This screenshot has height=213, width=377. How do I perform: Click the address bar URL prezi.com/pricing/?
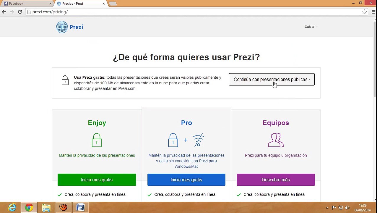[x=50, y=12]
